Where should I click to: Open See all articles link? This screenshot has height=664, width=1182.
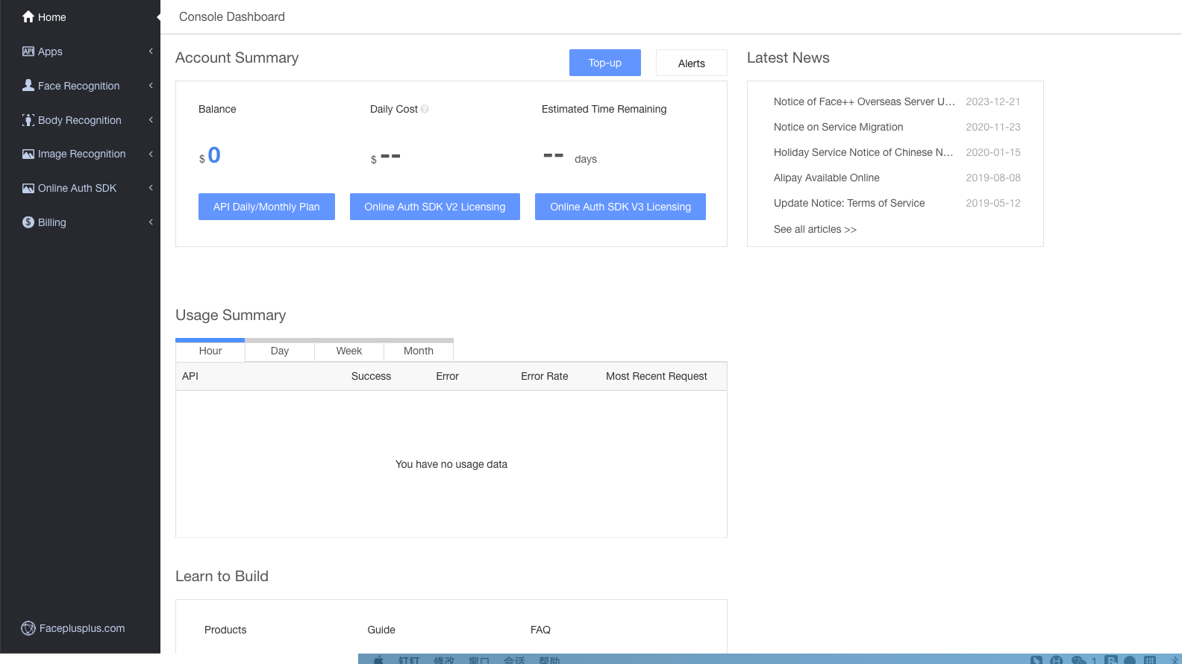point(815,229)
